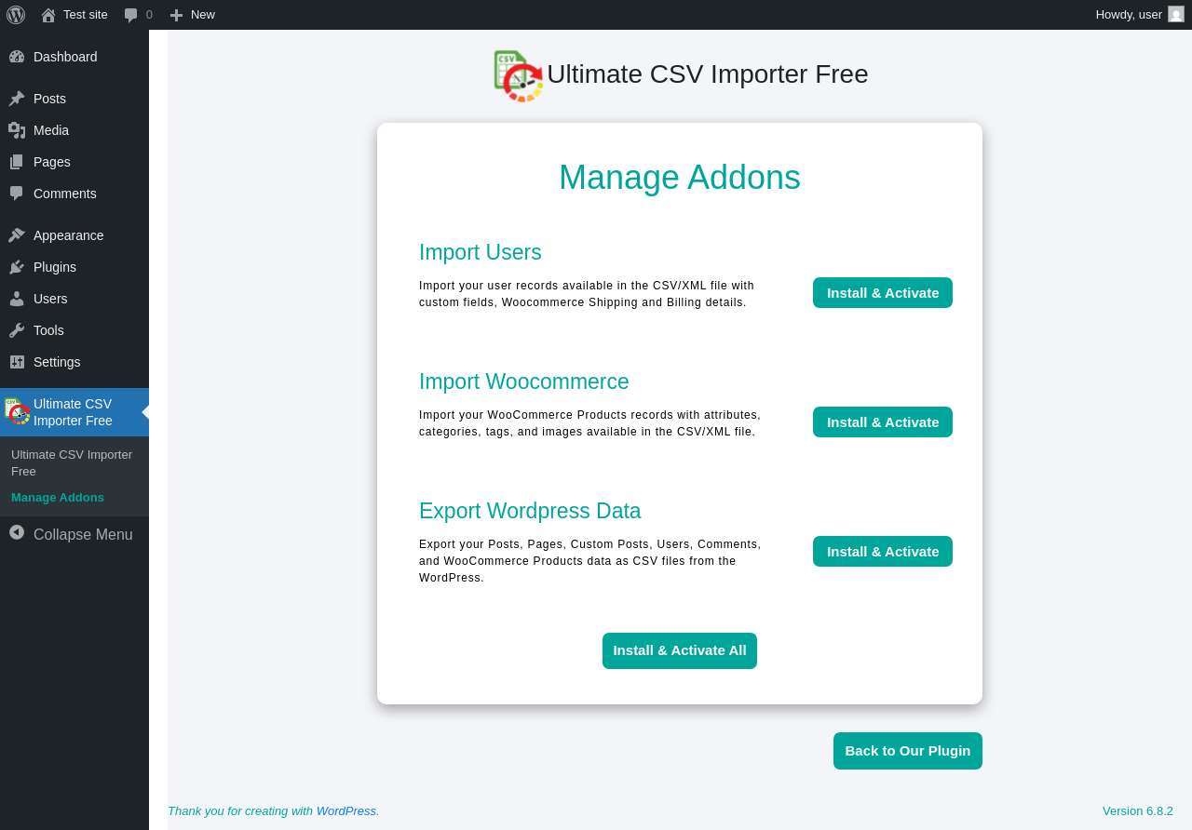Click the Test site link text

[86, 15]
